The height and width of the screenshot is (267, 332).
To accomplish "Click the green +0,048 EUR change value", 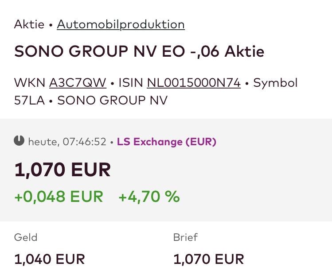I will tap(59, 196).
